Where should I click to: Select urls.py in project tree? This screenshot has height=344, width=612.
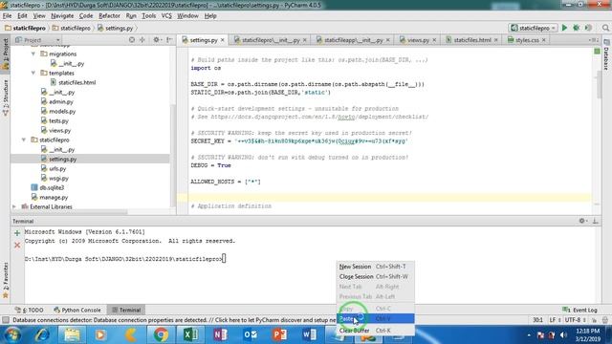(57, 169)
